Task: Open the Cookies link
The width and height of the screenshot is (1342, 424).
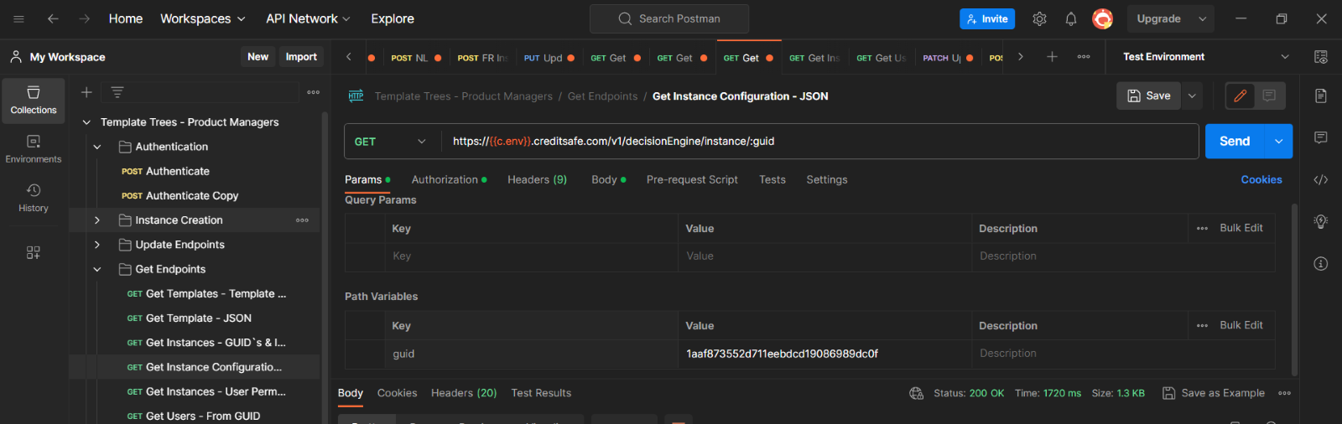Action: [1261, 179]
